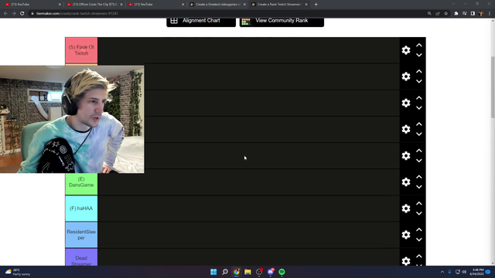Open settings gear for the fifth tier row
495x278 pixels.
[x=406, y=156]
